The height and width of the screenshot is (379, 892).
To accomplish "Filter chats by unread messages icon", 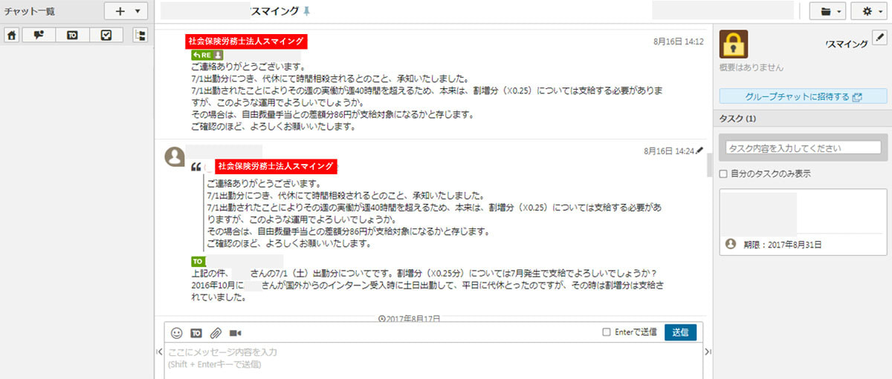I will coord(39,35).
